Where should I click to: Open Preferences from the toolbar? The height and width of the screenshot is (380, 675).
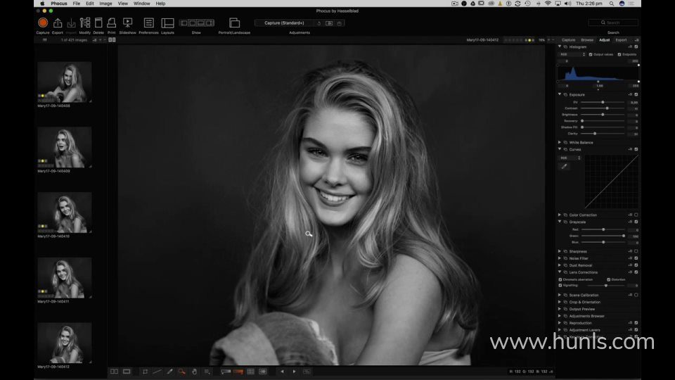pos(148,23)
